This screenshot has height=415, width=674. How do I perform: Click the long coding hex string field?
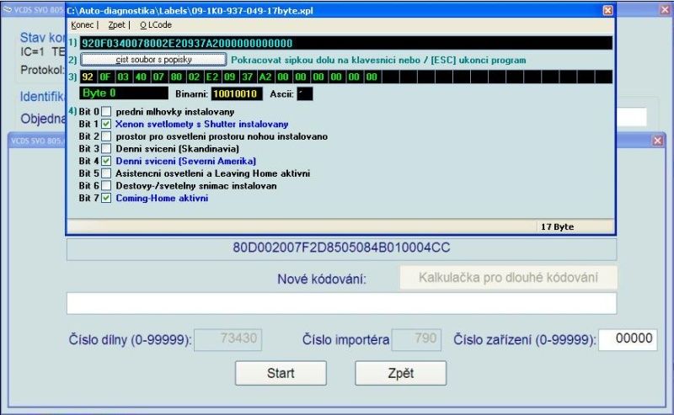coord(345,43)
